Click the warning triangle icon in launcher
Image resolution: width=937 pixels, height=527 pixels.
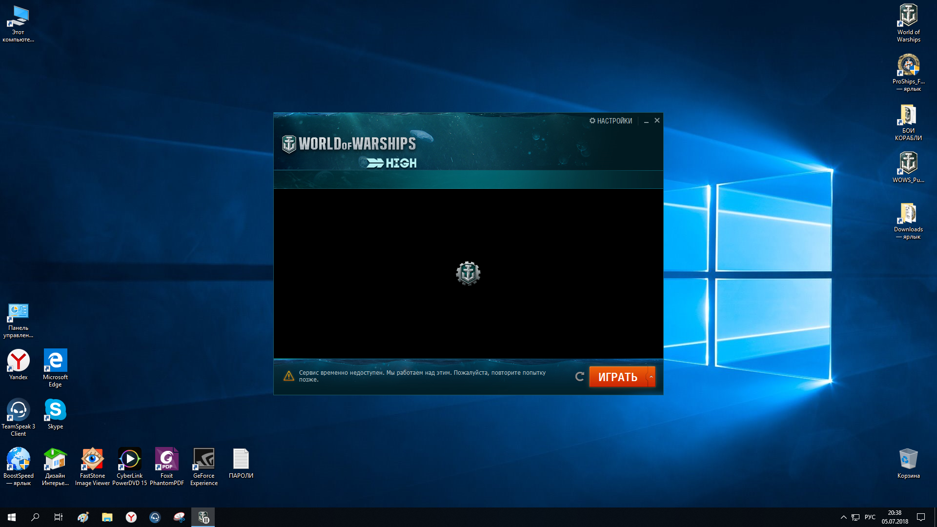click(289, 376)
